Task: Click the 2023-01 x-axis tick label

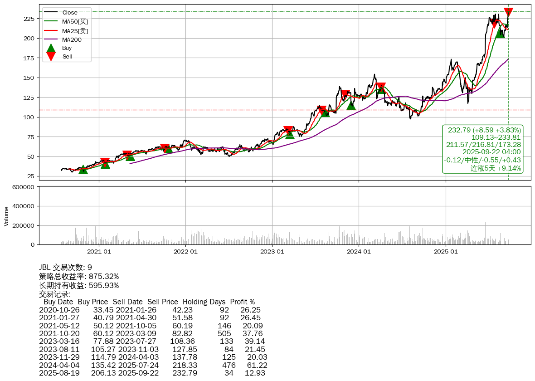Action: pyautogui.click(x=272, y=251)
